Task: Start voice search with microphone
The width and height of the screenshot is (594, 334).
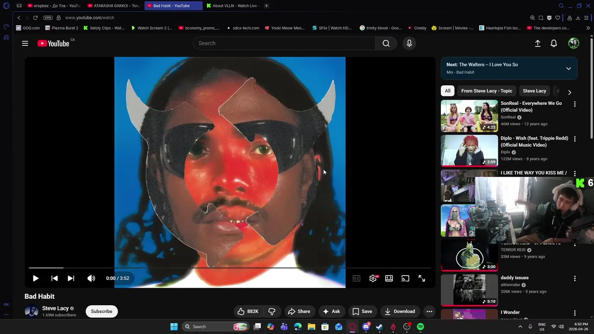Action: 409,43
